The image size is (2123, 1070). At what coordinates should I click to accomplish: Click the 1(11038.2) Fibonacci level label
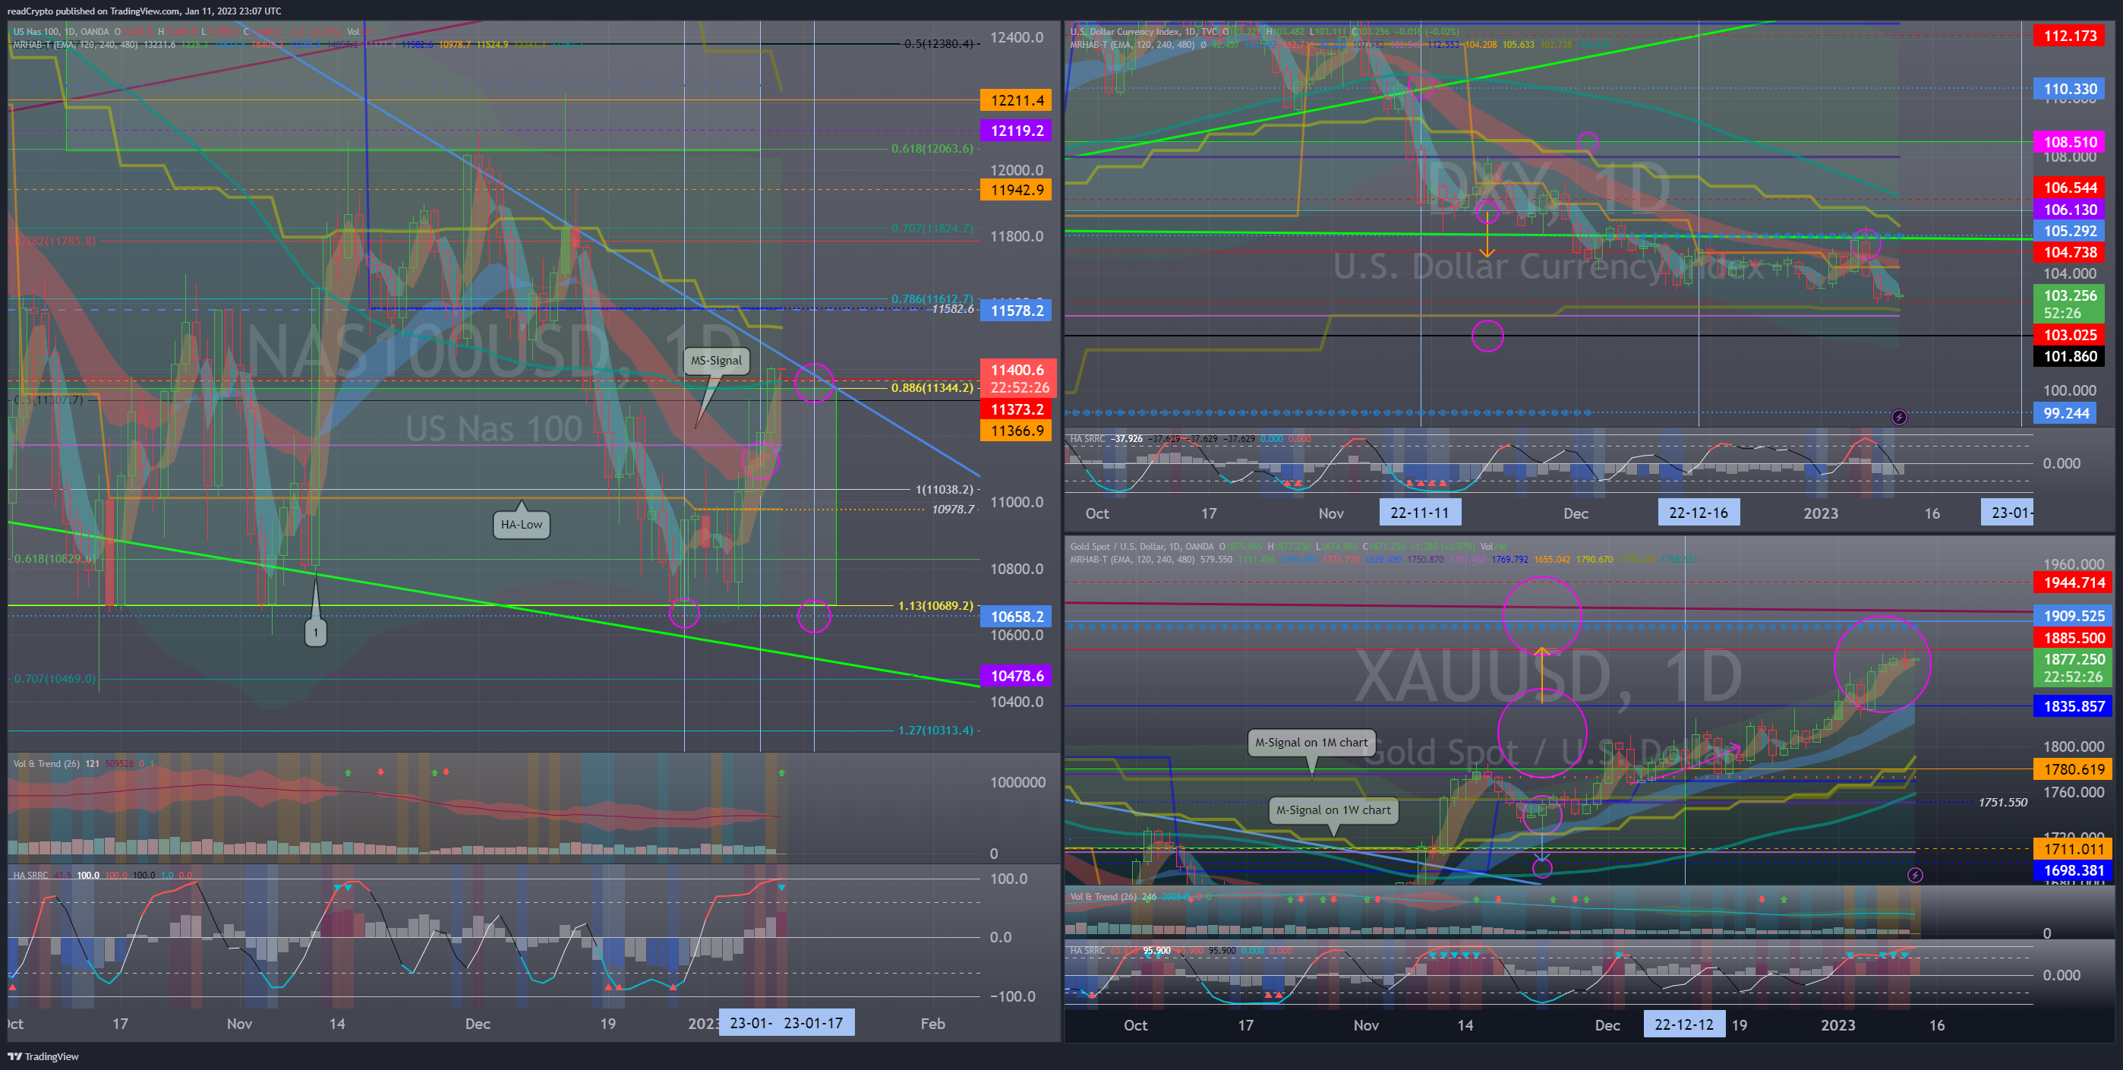[x=945, y=489]
